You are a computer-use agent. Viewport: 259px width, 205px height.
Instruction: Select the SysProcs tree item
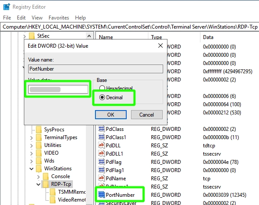54,130
